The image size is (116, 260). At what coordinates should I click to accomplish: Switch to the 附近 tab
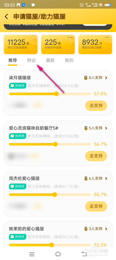pyautogui.click(x=31, y=61)
